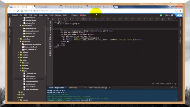Viewport: 190px width, 107px height.
Task: Open application.js in the file tree
Action: pyautogui.click(x=30, y=18)
